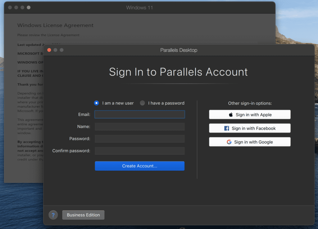Choose Sign in with Facebook
The image size is (318, 229).
click(250, 128)
